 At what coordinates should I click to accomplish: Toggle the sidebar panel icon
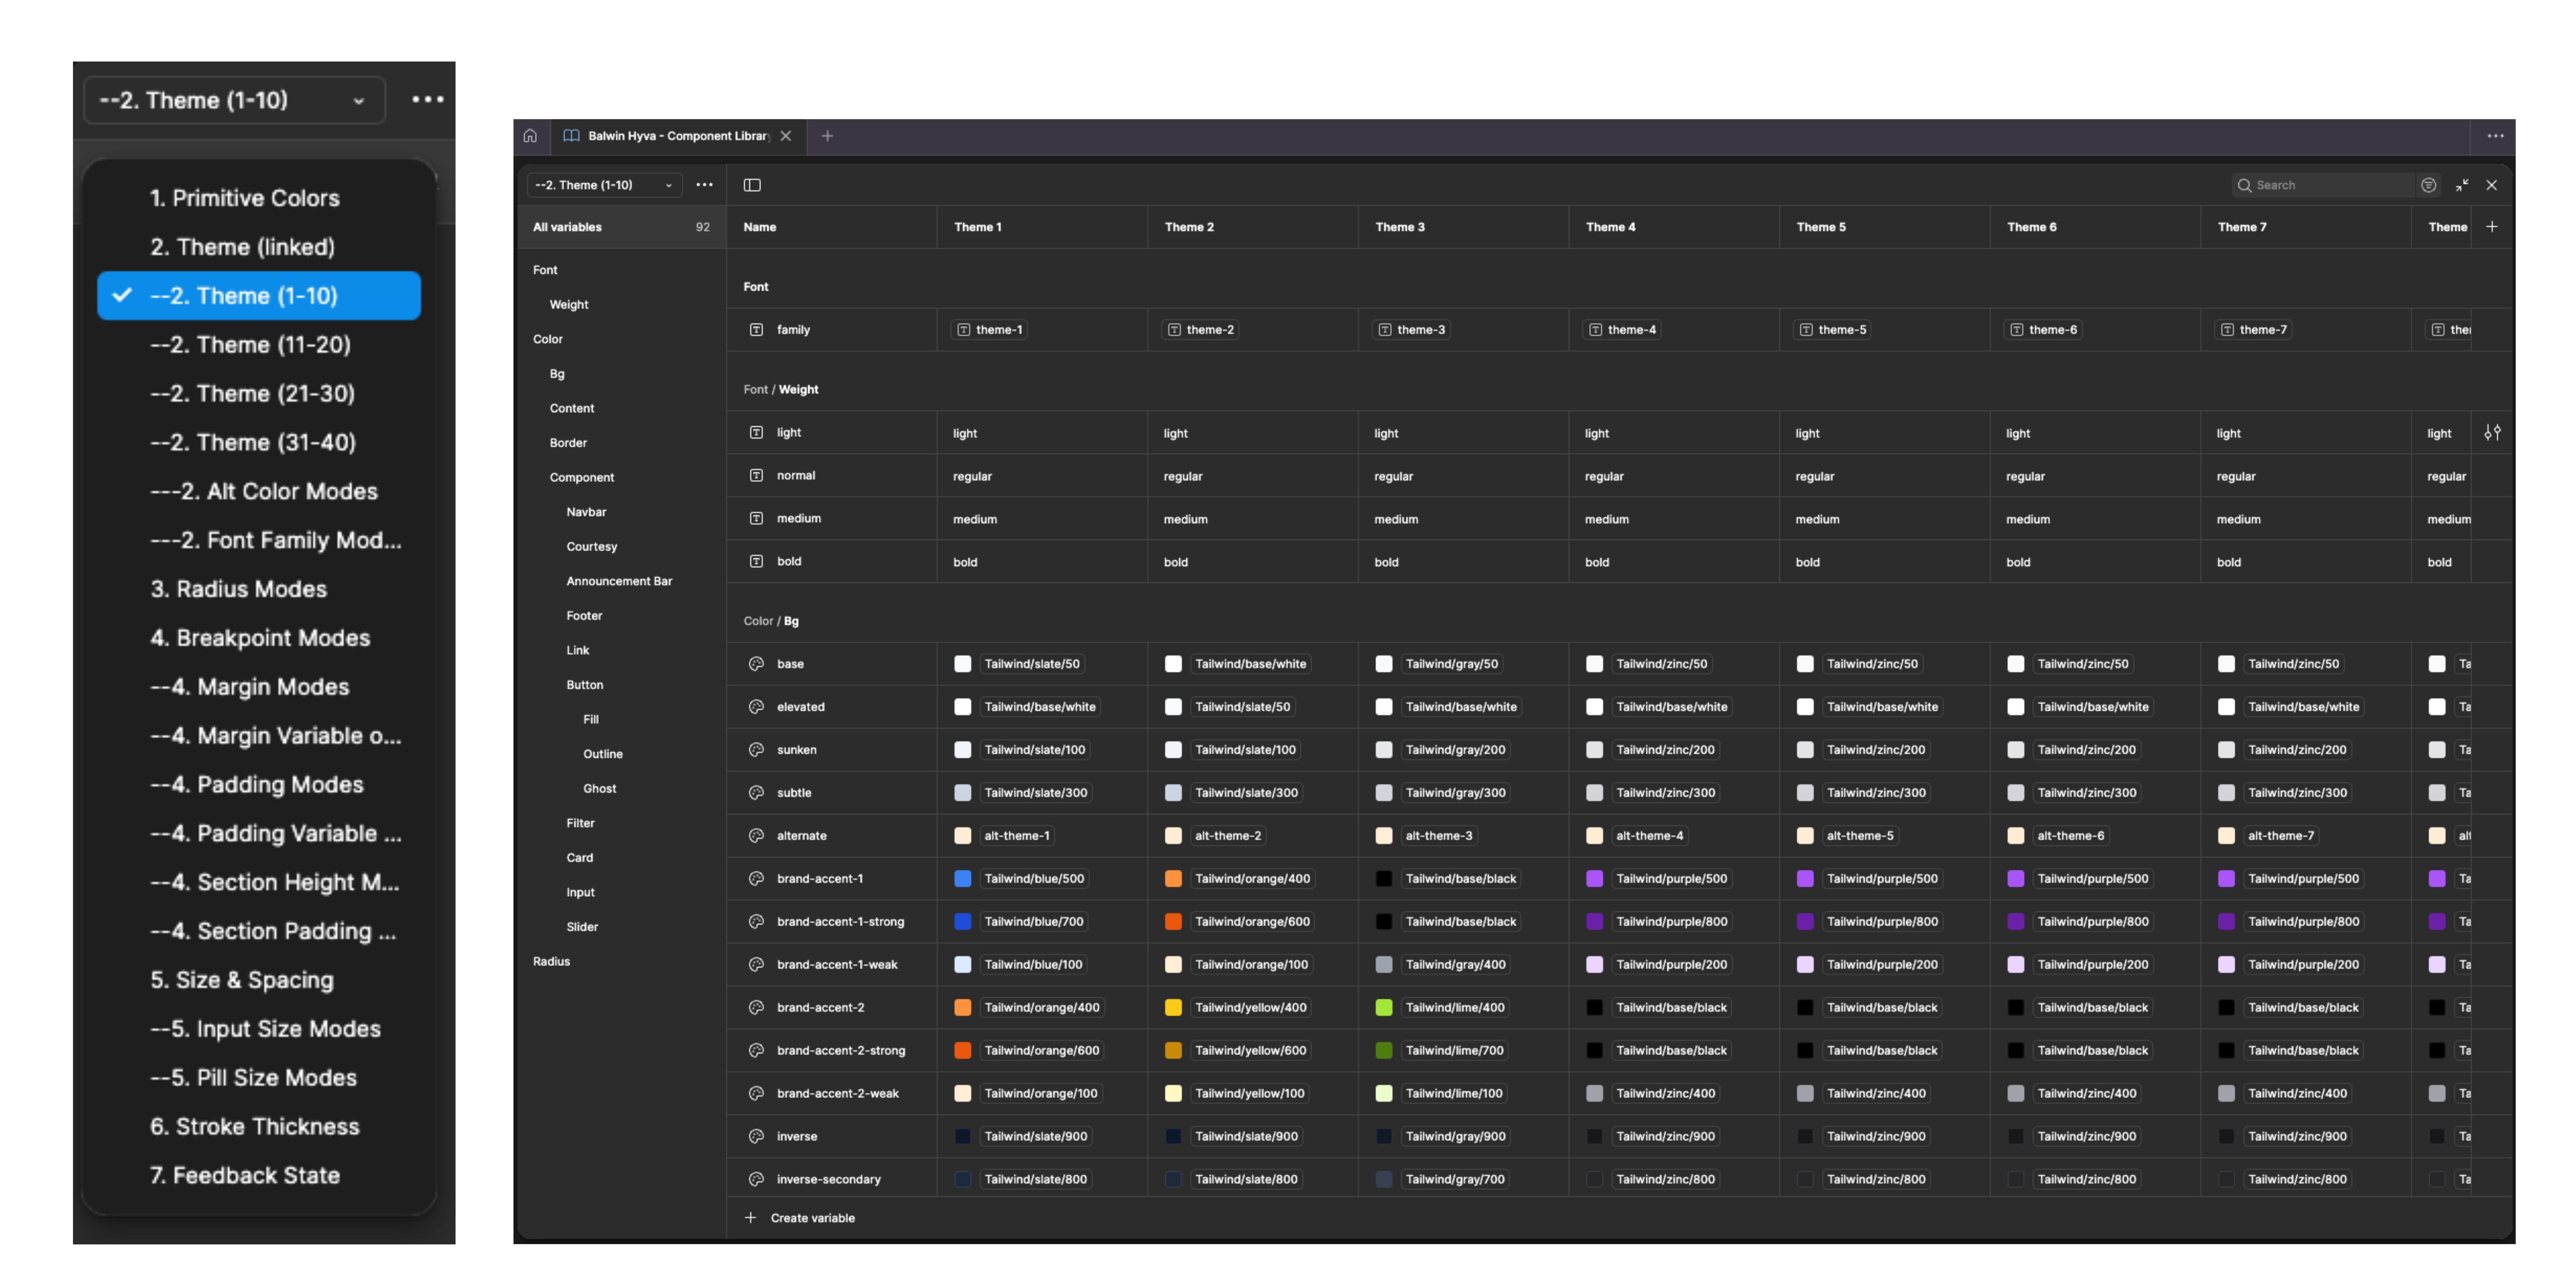(752, 185)
